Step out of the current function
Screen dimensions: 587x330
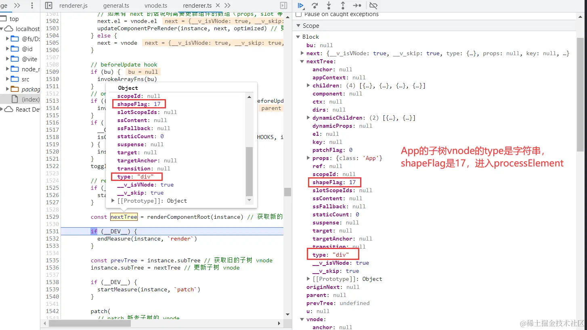coord(343,6)
